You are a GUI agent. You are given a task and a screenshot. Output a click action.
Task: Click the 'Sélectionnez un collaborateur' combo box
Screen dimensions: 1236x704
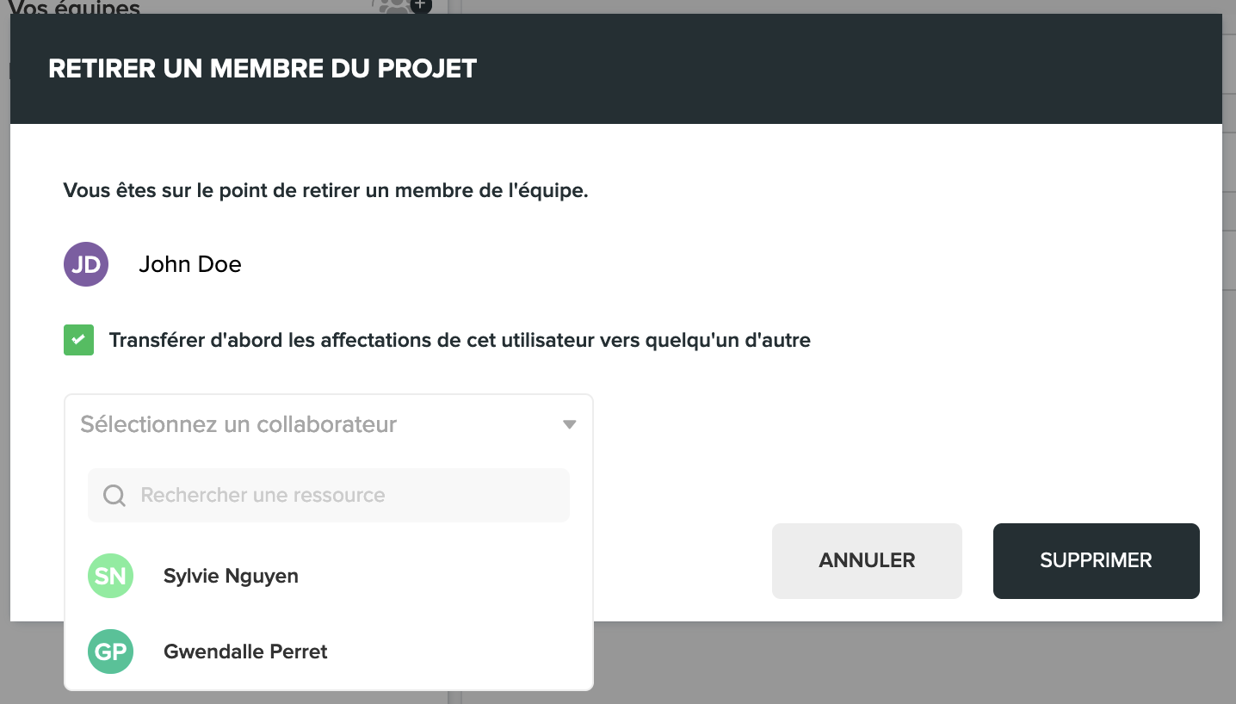(x=329, y=424)
